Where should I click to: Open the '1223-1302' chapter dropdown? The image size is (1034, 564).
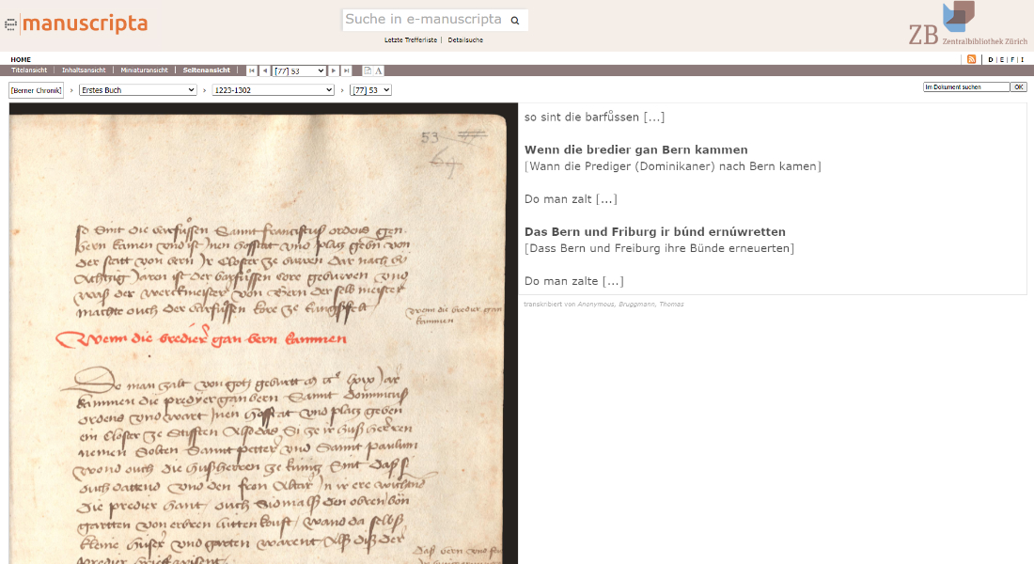[273, 89]
